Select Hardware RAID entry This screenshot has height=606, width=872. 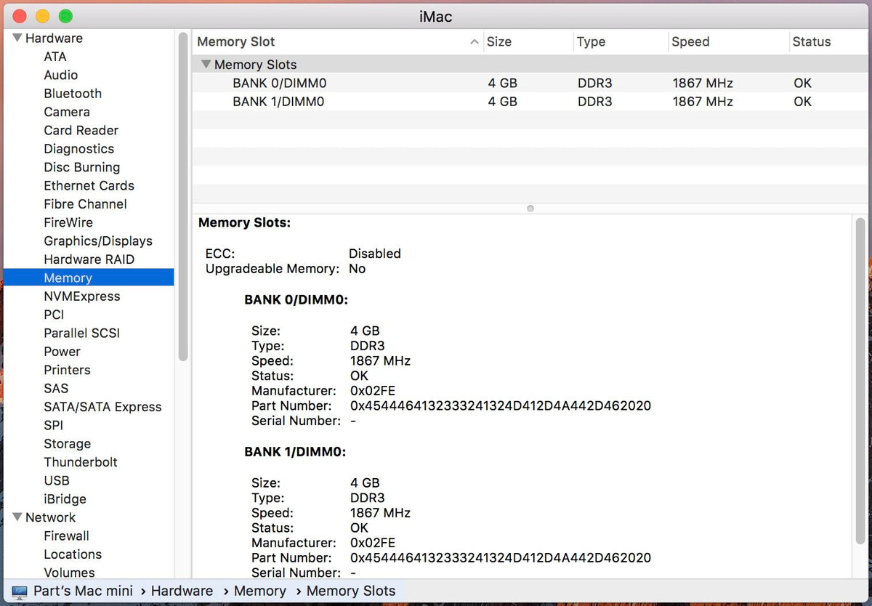(89, 259)
